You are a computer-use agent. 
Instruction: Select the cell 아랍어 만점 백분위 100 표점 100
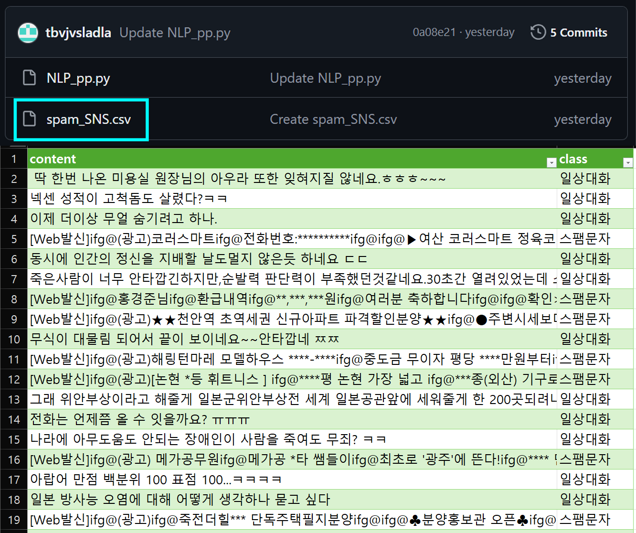click(292, 480)
